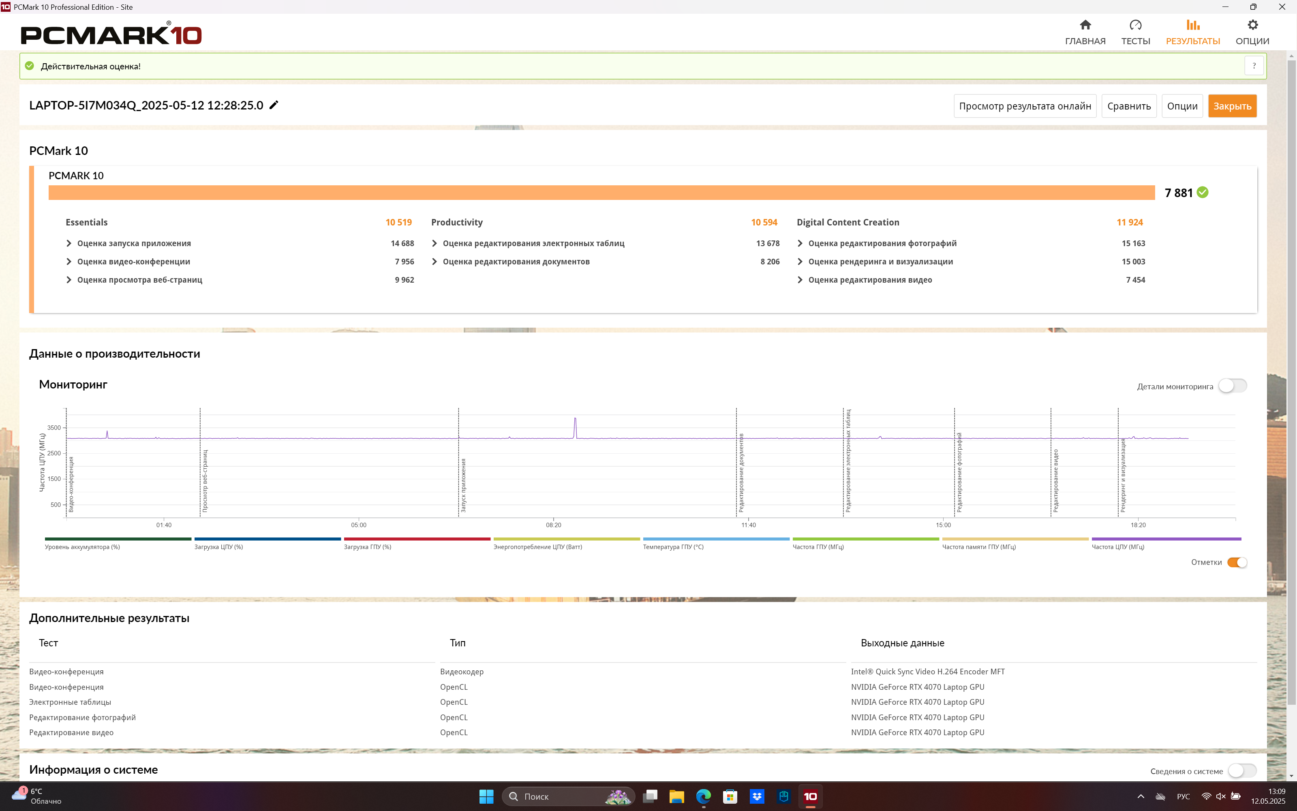
Task: Open the Windows Start menu
Action: pyautogui.click(x=486, y=796)
